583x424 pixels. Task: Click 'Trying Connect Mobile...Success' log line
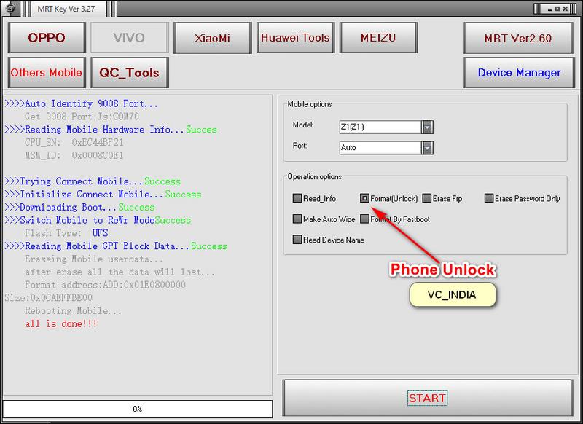click(x=93, y=181)
